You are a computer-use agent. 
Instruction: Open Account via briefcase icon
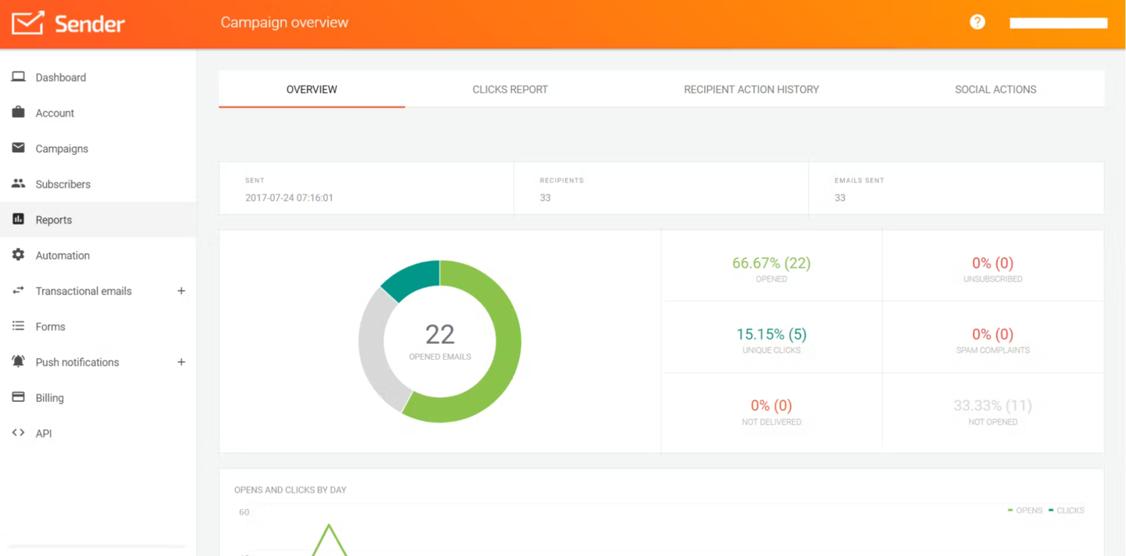point(18,113)
